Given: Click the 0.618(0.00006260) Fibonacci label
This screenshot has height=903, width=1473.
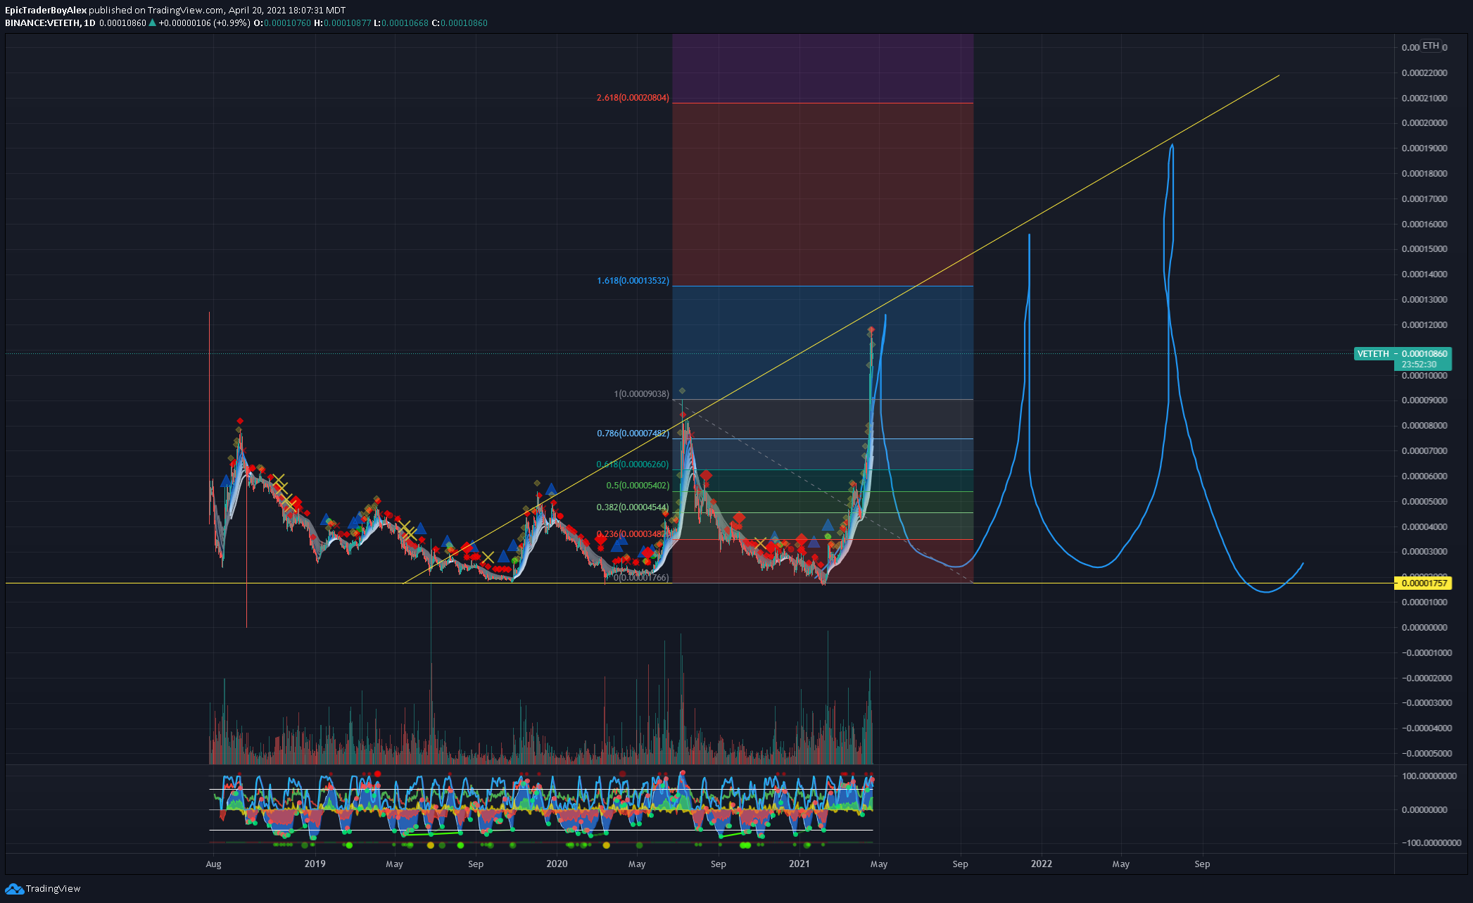Looking at the screenshot, I should pos(633,465).
